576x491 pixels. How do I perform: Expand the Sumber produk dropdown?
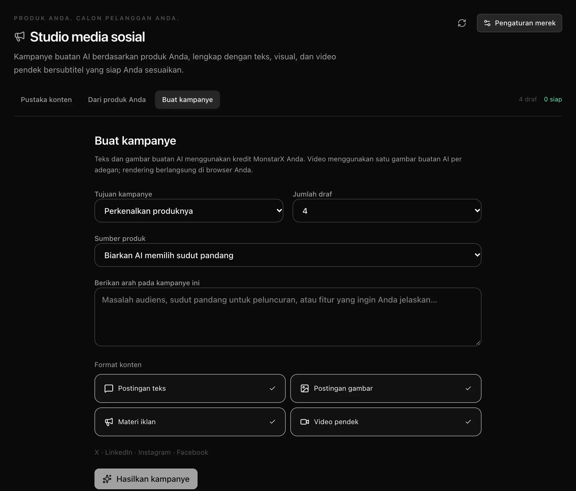[288, 255]
